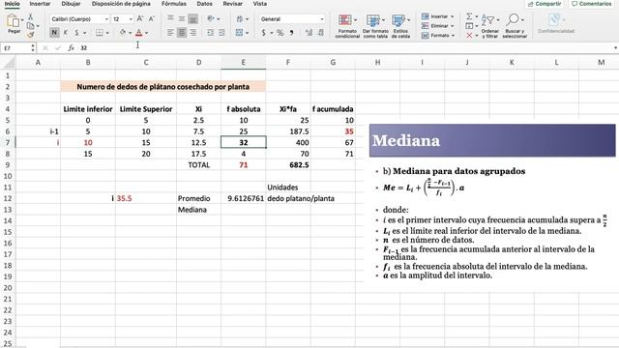Align text right

point(192,33)
